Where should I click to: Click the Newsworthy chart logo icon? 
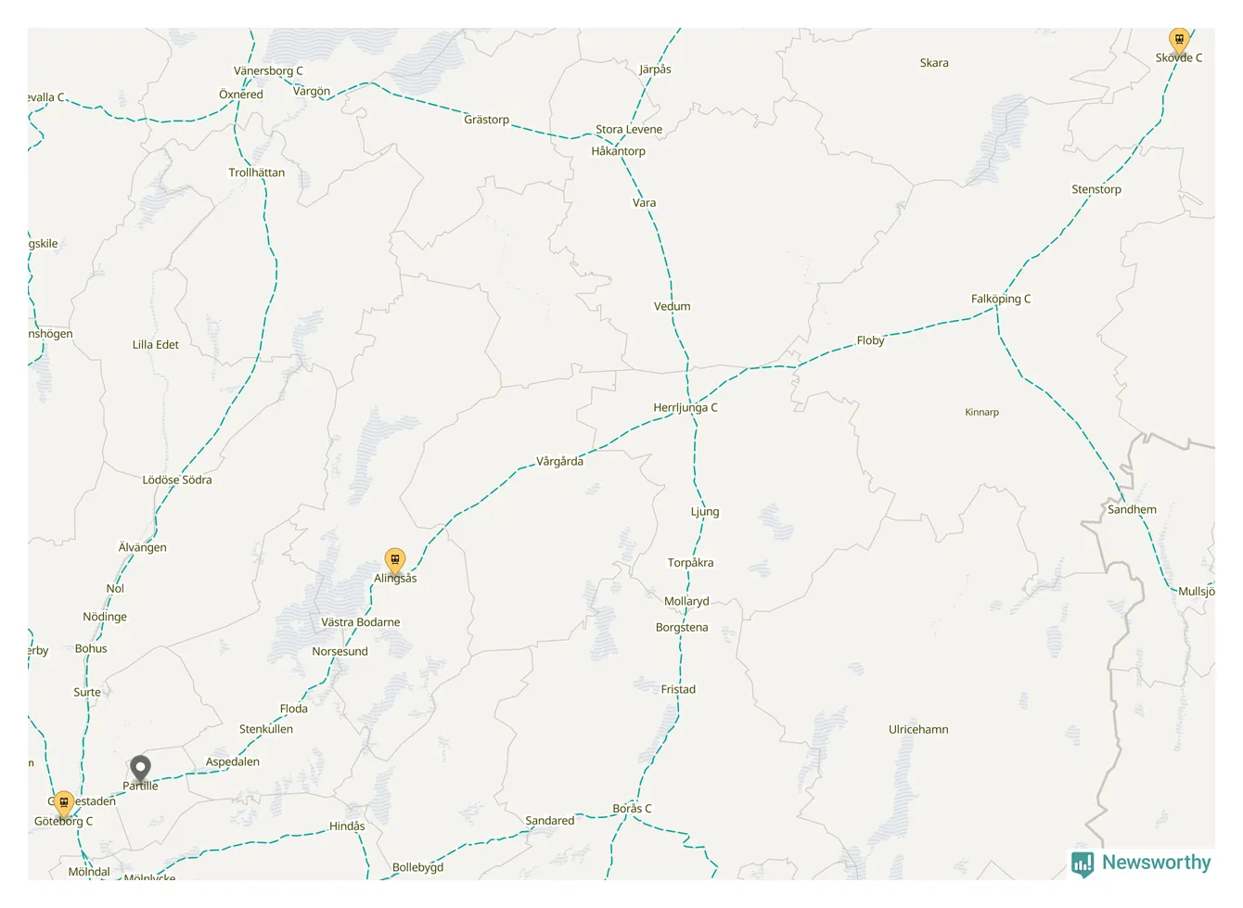pyautogui.click(x=1083, y=864)
